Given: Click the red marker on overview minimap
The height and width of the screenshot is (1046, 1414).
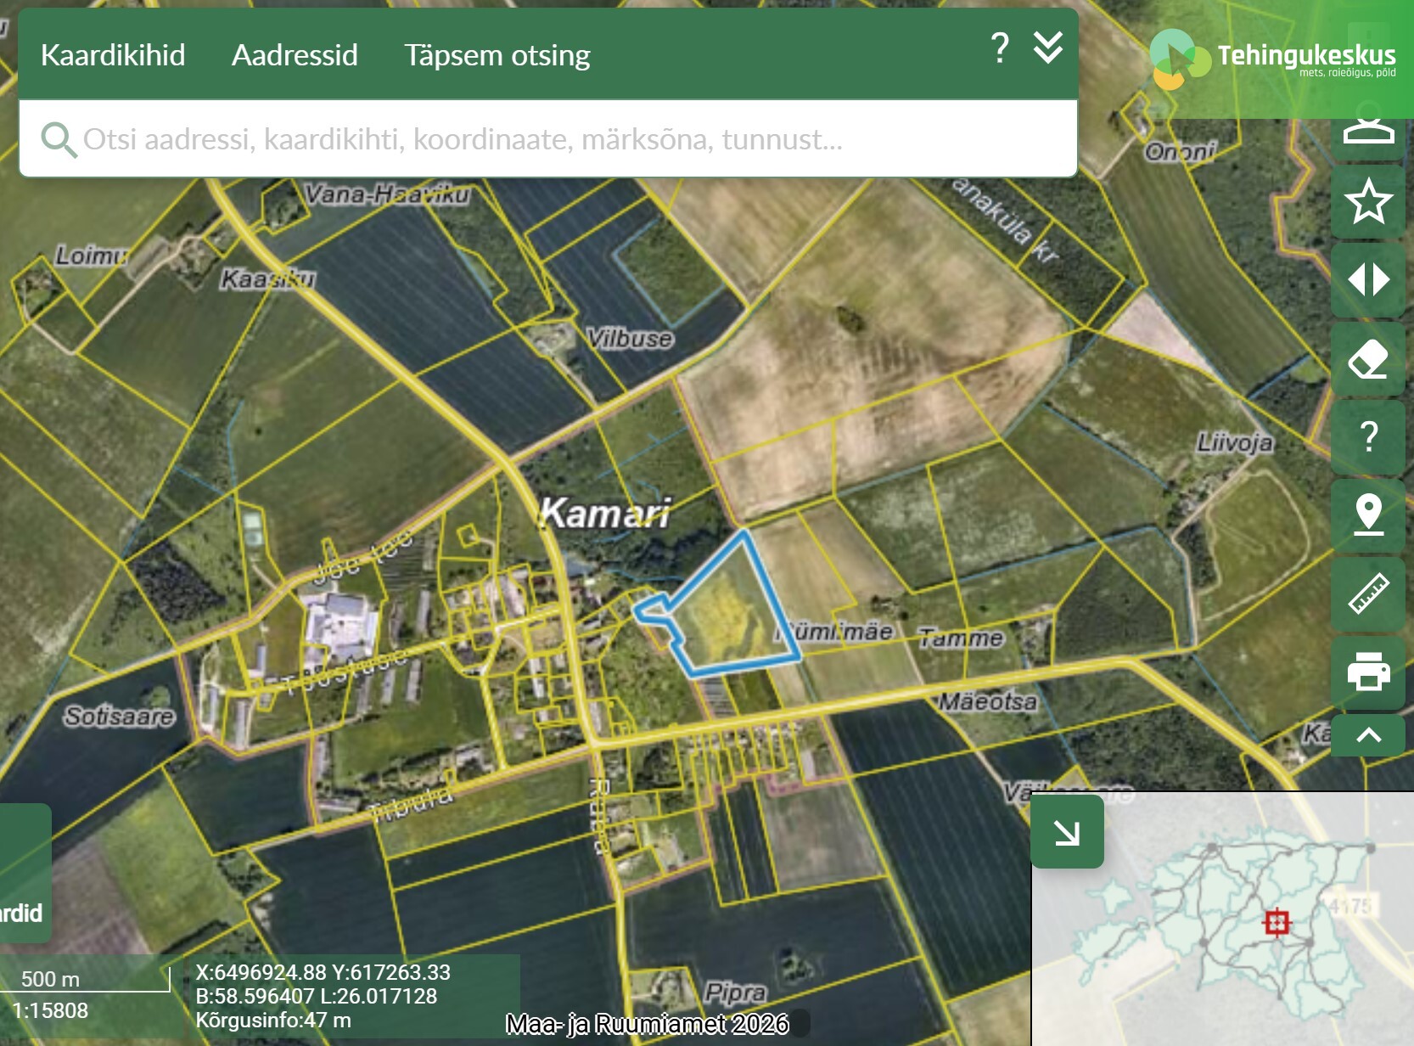Looking at the screenshot, I should click(1277, 922).
